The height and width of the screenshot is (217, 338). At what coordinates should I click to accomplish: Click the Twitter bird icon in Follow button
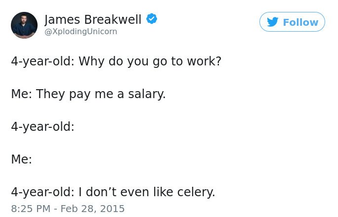click(272, 22)
